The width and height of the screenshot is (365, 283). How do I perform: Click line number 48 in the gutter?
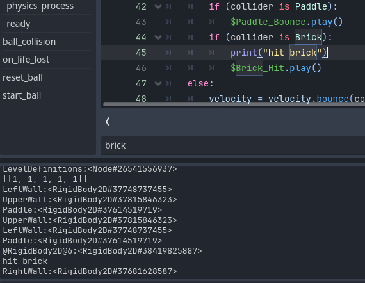[x=141, y=99]
